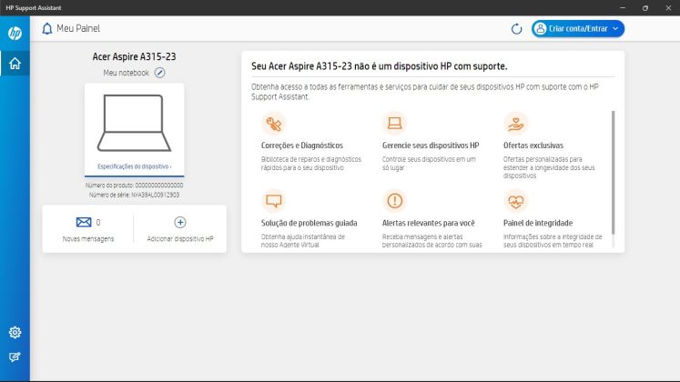The width and height of the screenshot is (680, 382).
Task: Minimize the HP Support Assistant window
Action: click(x=623, y=8)
